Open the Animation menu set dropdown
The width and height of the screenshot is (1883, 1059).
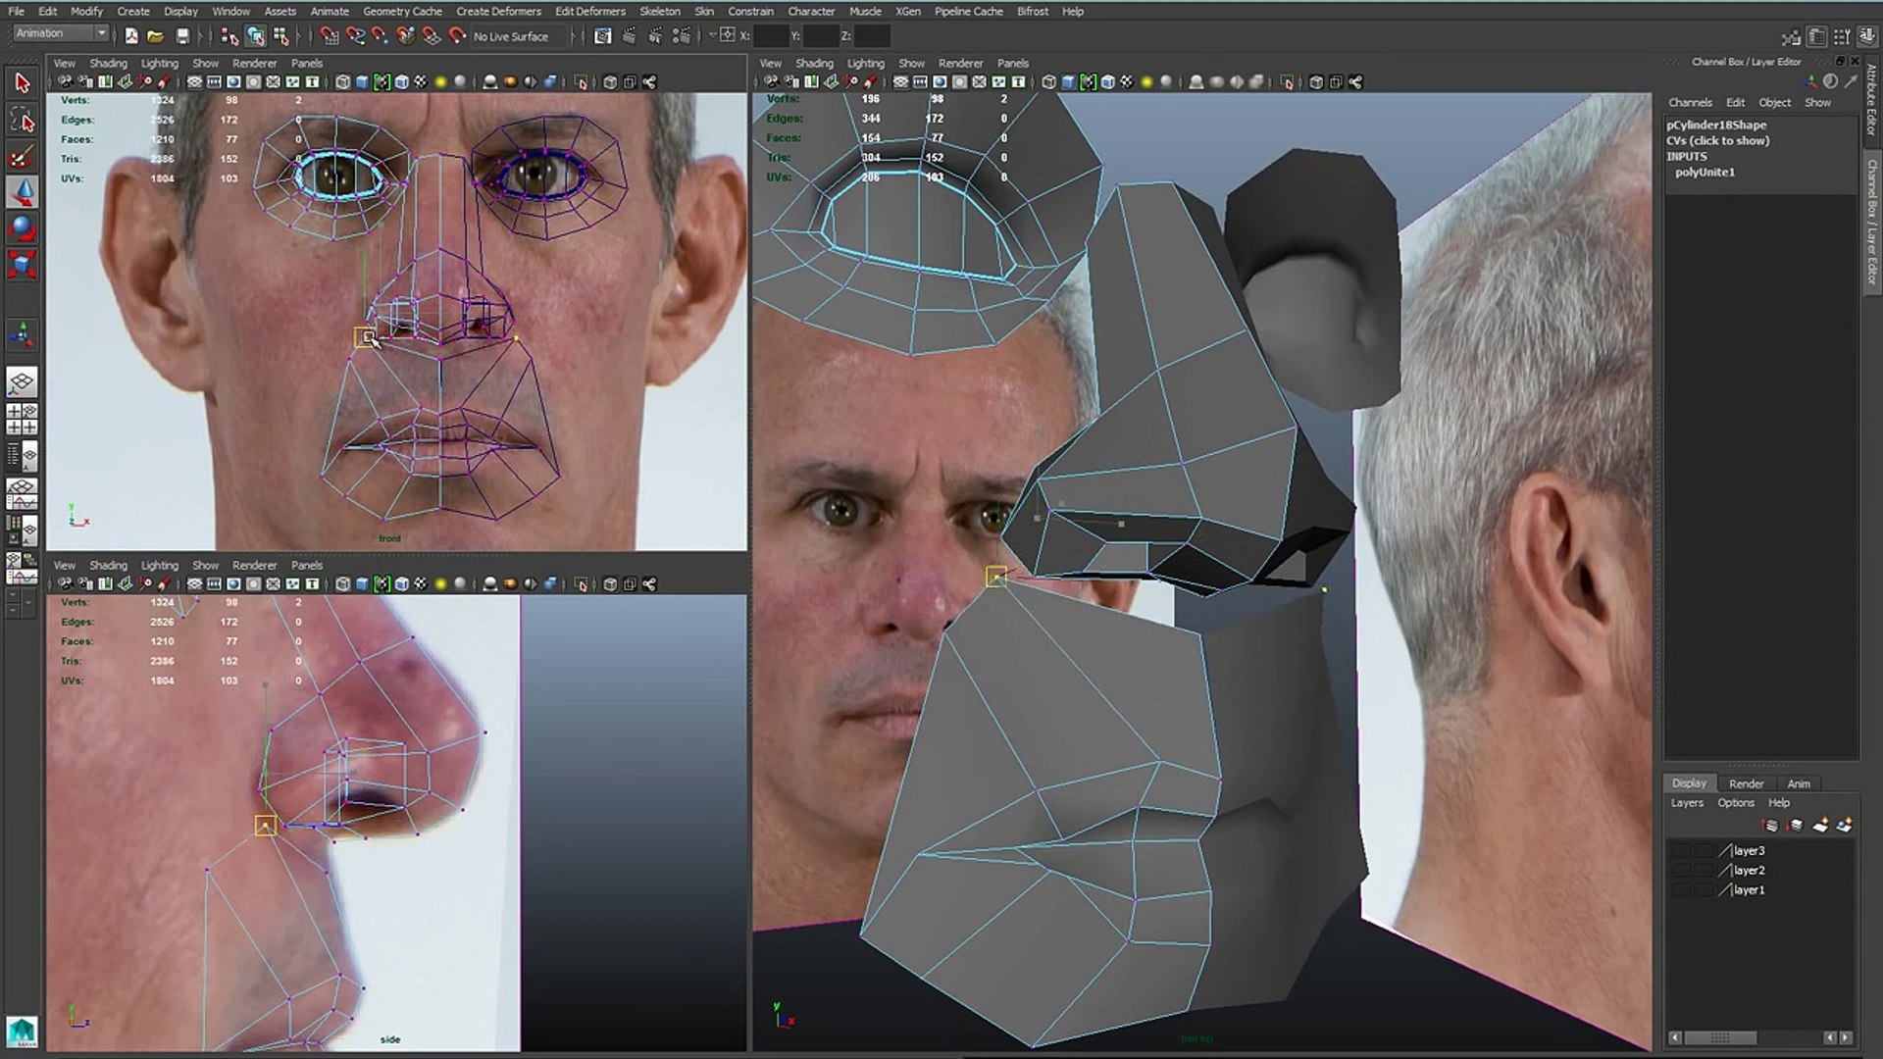pos(61,33)
